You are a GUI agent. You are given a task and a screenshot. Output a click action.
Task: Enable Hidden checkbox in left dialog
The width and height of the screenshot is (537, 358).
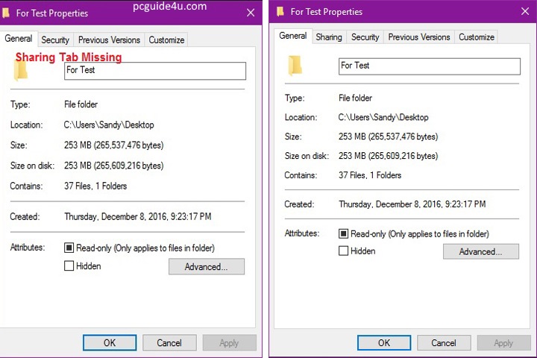(x=69, y=266)
